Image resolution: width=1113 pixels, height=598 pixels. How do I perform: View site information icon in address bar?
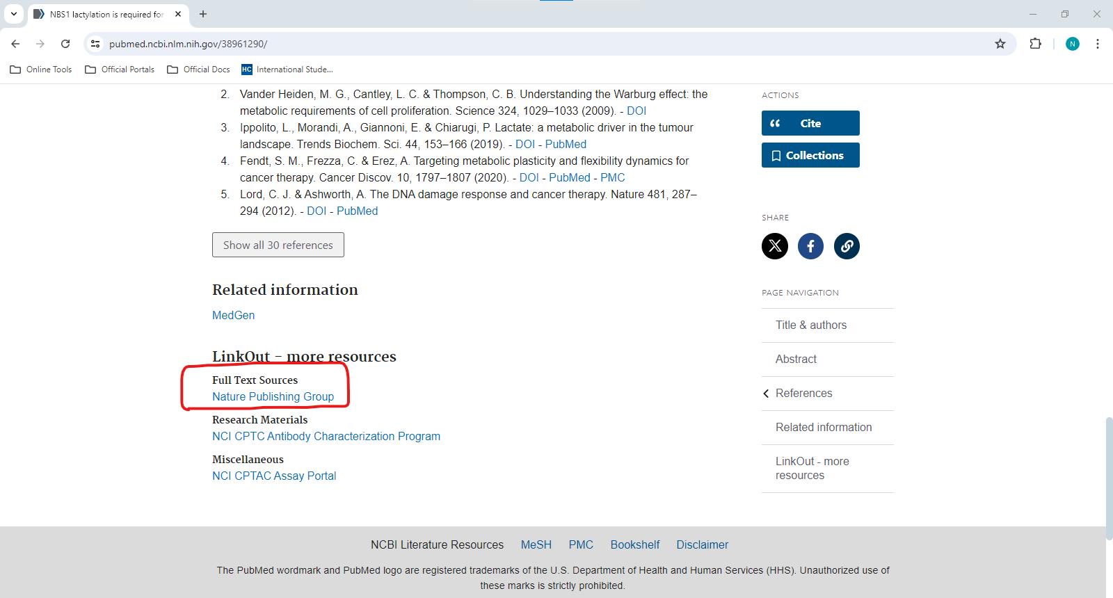tap(96, 44)
